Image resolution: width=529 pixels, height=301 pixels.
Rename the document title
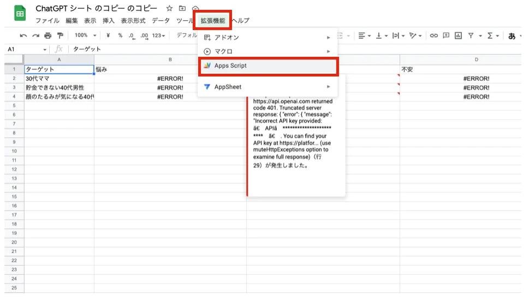click(97, 8)
